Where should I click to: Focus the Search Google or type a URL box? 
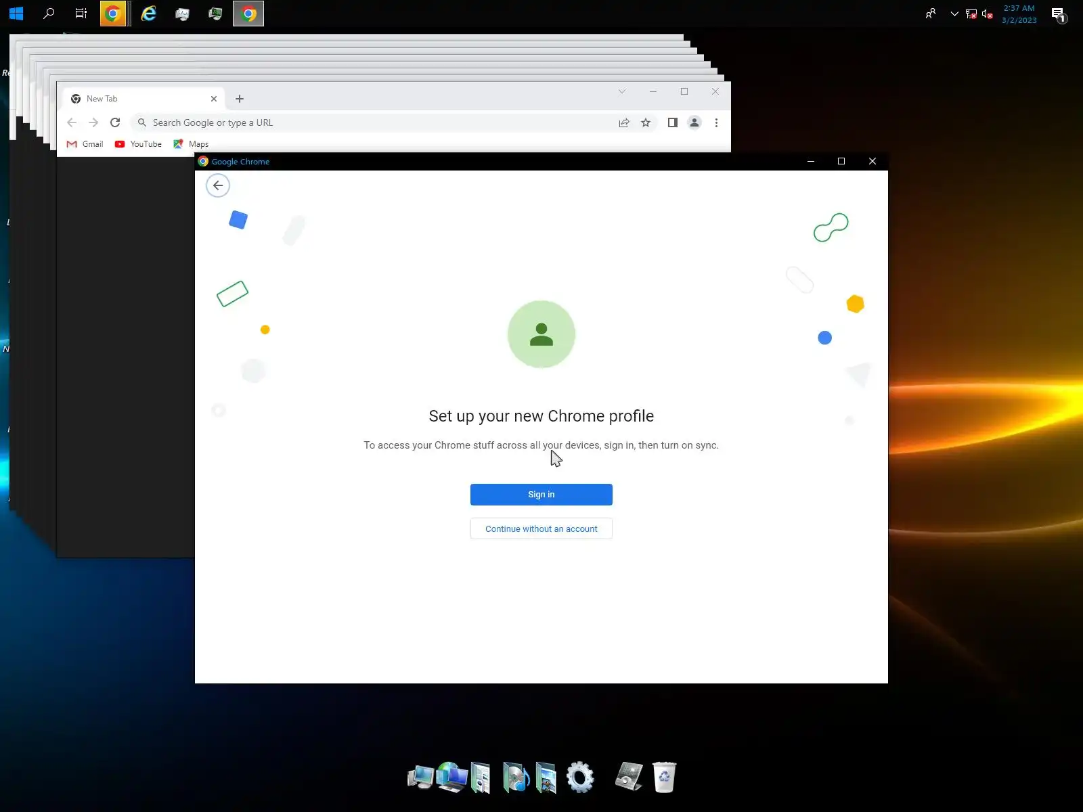coord(372,122)
